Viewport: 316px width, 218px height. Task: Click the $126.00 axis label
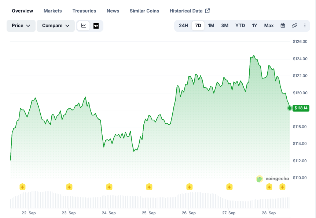pyautogui.click(x=300, y=41)
